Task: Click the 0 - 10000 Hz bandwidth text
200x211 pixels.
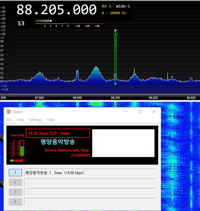Action: (x=114, y=13)
